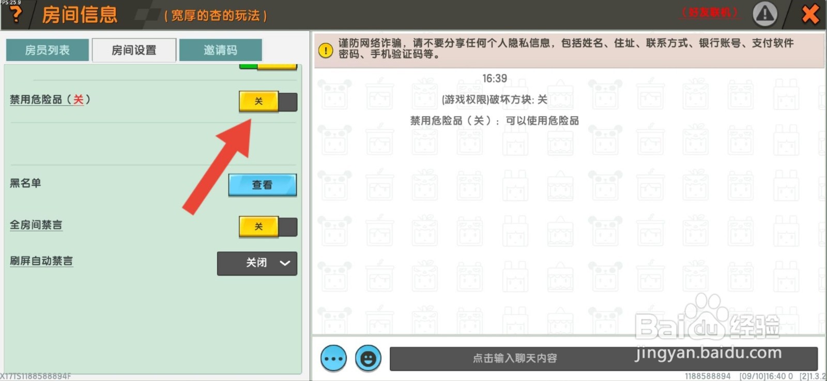The image size is (827, 381).
Task: Click chat message (游戏权限)破坏方块: 关
Action: (x=495, y=100)
